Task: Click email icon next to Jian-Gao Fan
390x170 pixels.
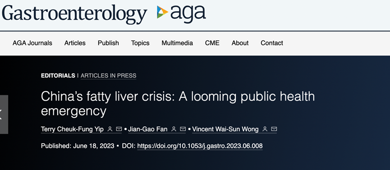Action: click(183, 129)
